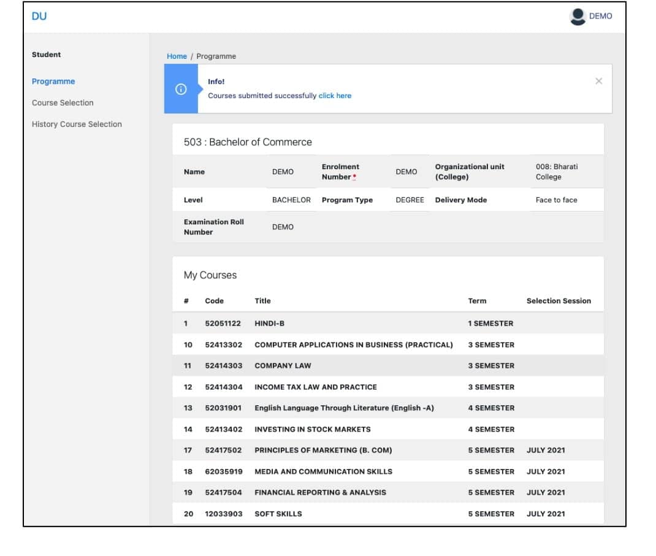Click MEDIA AND COMMUNICATION SKILLS
The width and height of the screenshot is (656, 556).
(x=324, y=472)
